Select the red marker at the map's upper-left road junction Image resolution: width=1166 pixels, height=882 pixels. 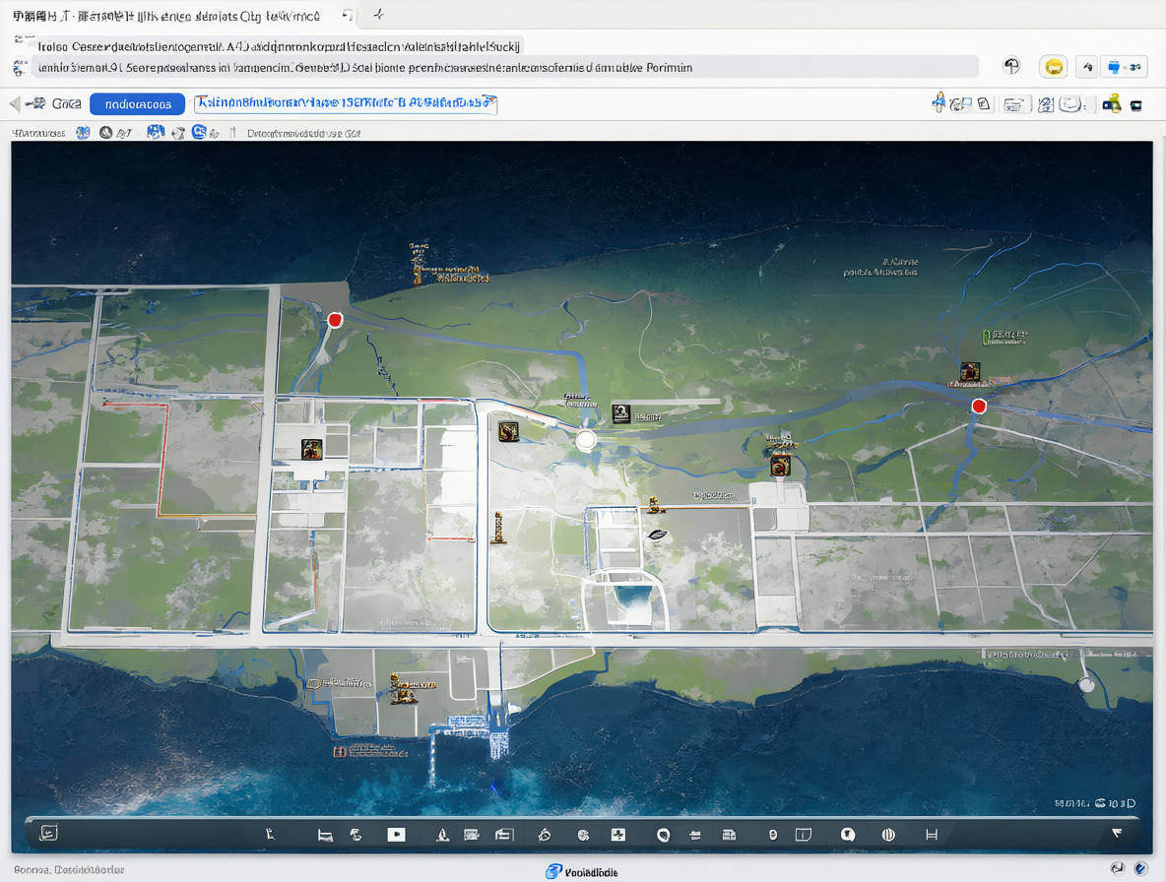pyautogui.click(x=336, y=320)
